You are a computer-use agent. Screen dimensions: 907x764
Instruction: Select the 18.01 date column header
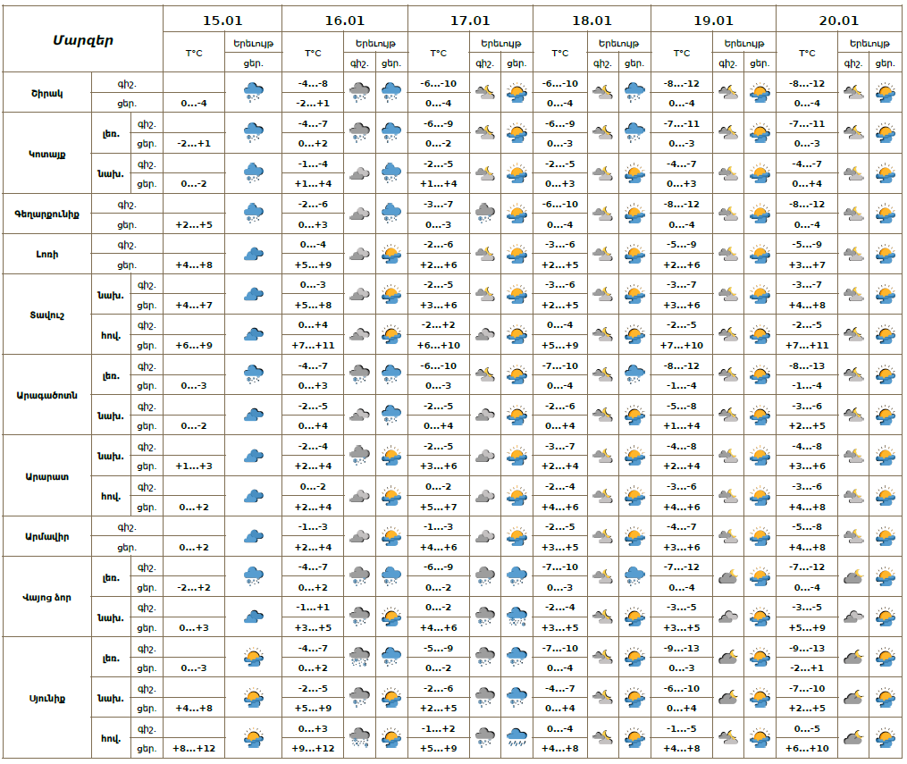point(592,20)
